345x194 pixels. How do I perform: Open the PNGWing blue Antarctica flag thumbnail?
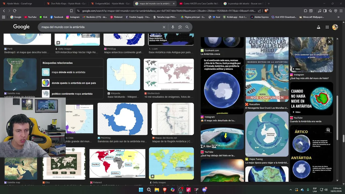tap(122, 119)
